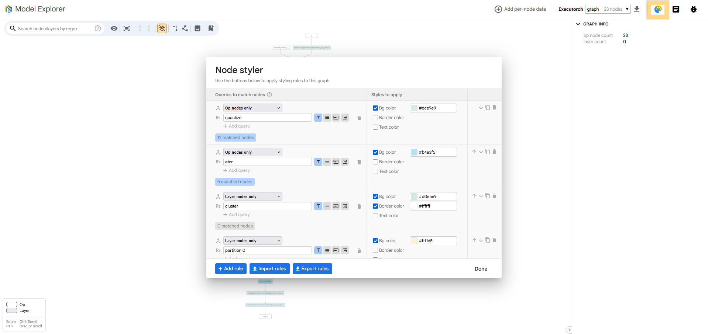This screenshot has width=708, height=334.
Task: Click the #b4e3f5 background color swatch
Action: pyautogui.click(x=414, y=152)
